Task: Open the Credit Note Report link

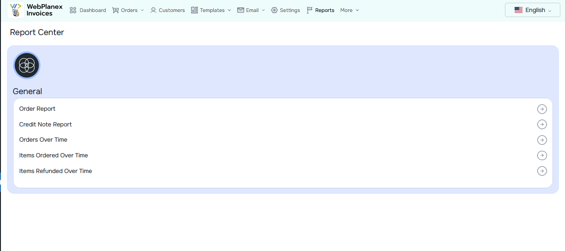Action: click(46, 125)
